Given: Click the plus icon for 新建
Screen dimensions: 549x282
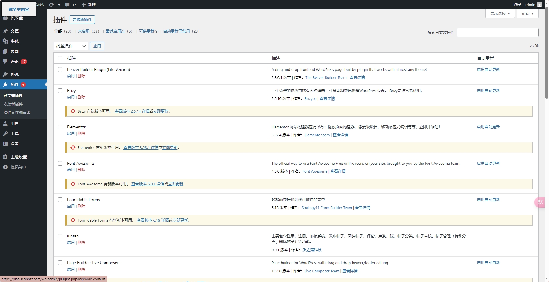Looking at the screenshot, I should click(x=84, y=5).
